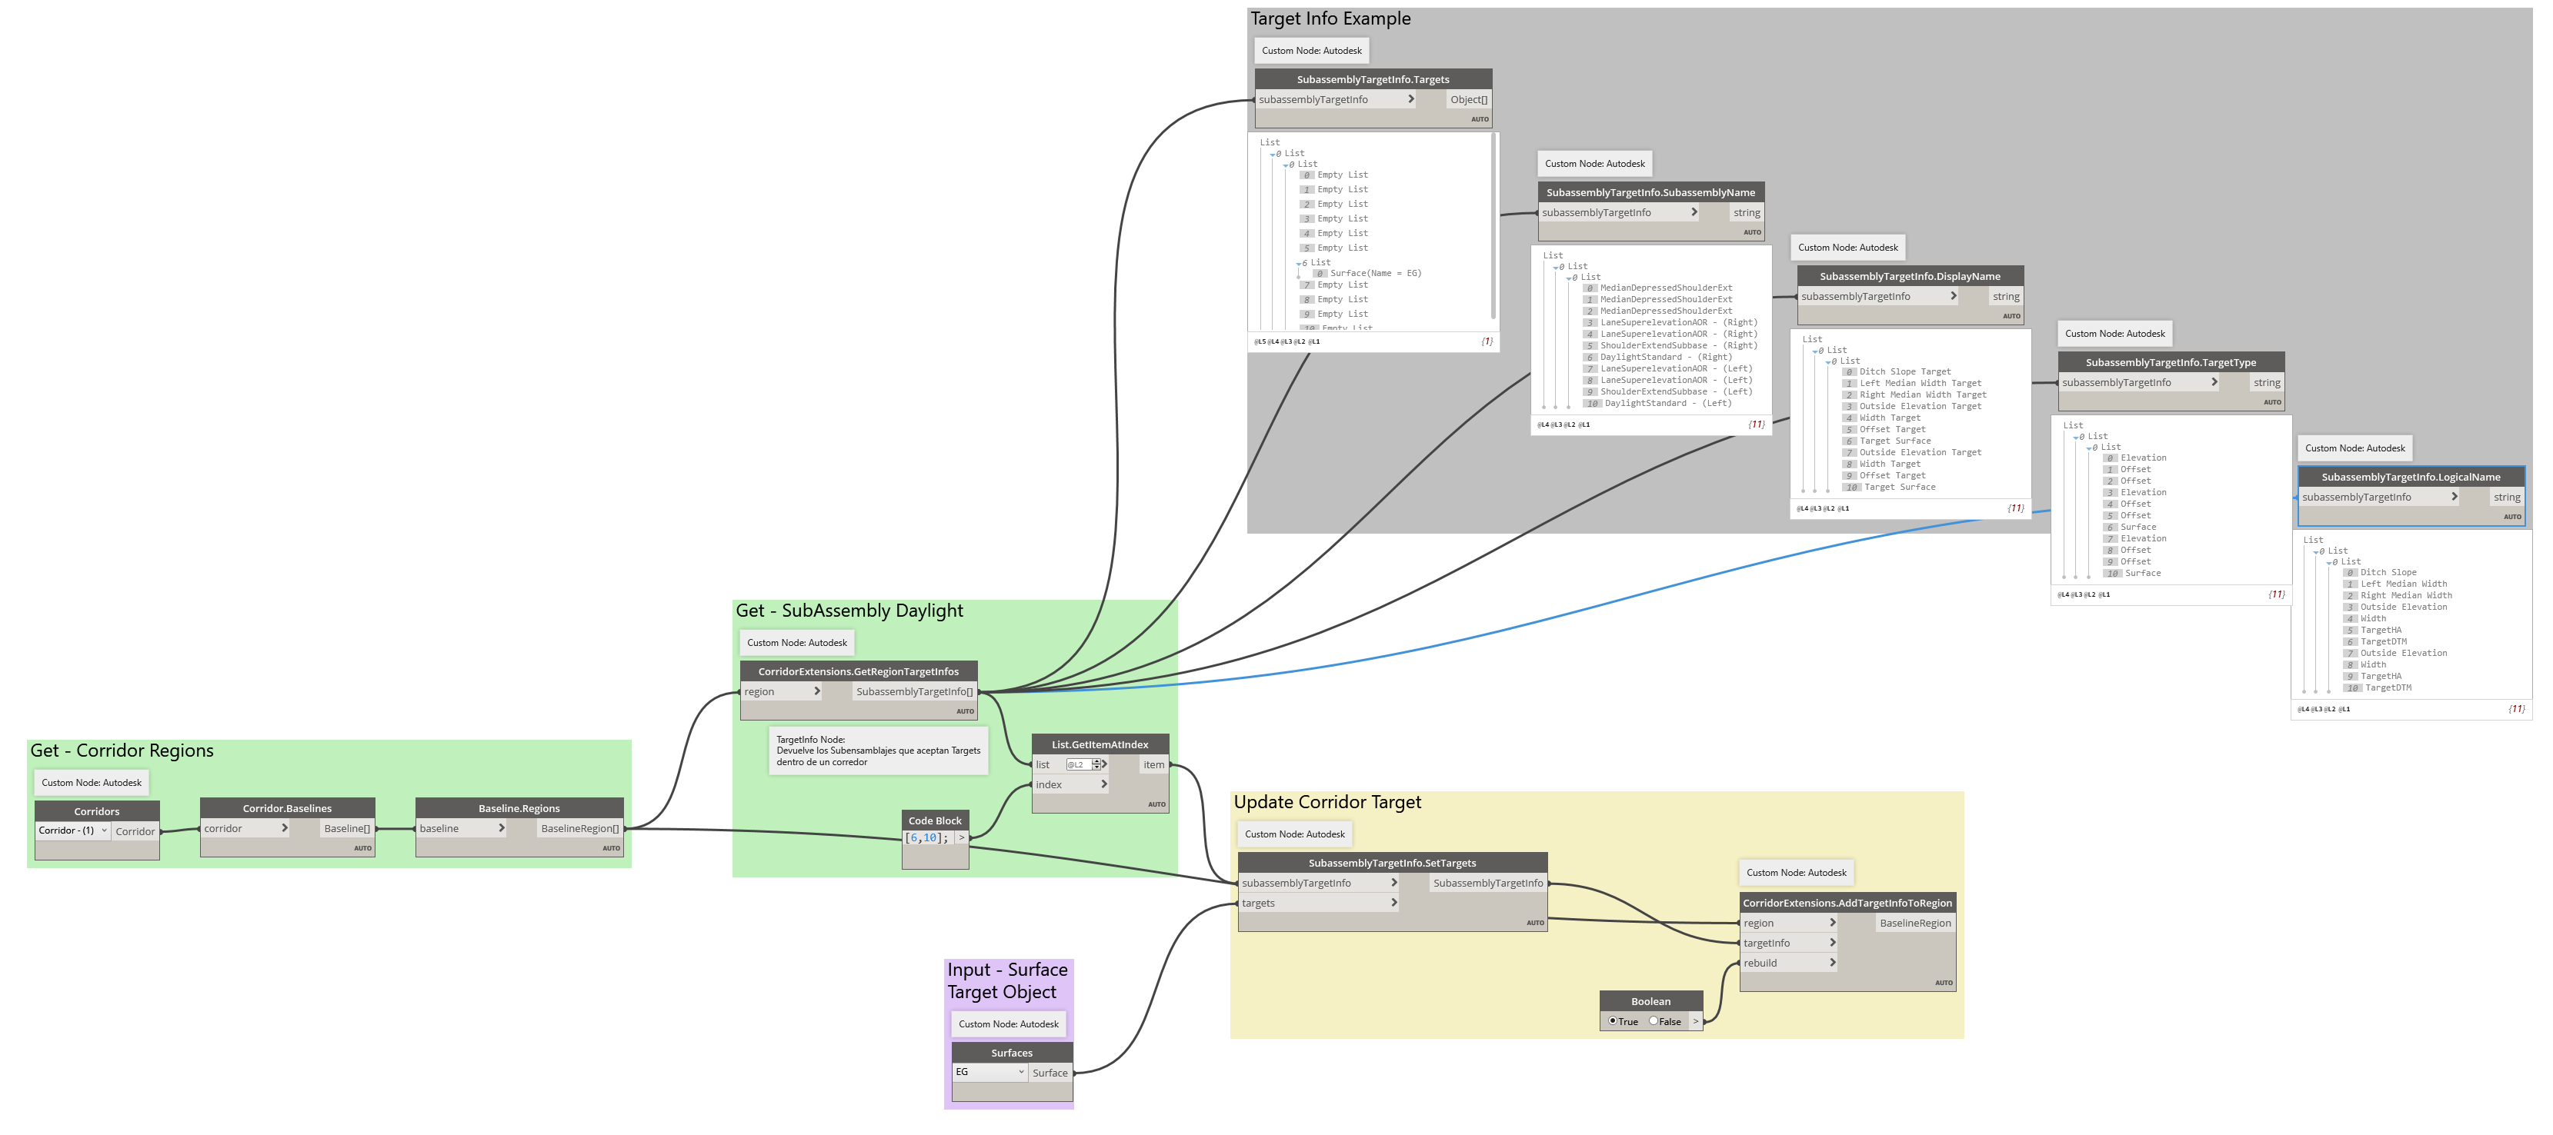
Task: Click input chevron on SubassemblyTargetInfo.Targets node
Action: pos(1411,99)
